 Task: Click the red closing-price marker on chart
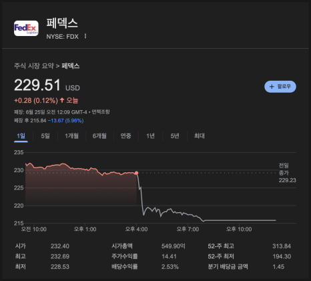[x=136, y=173]
